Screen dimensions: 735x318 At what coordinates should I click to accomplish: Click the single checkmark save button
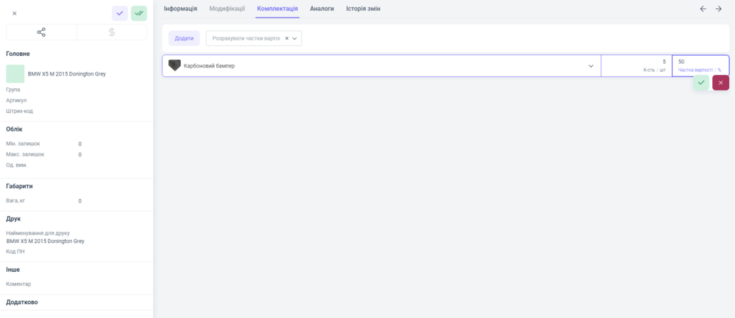(x=120, y=13)
